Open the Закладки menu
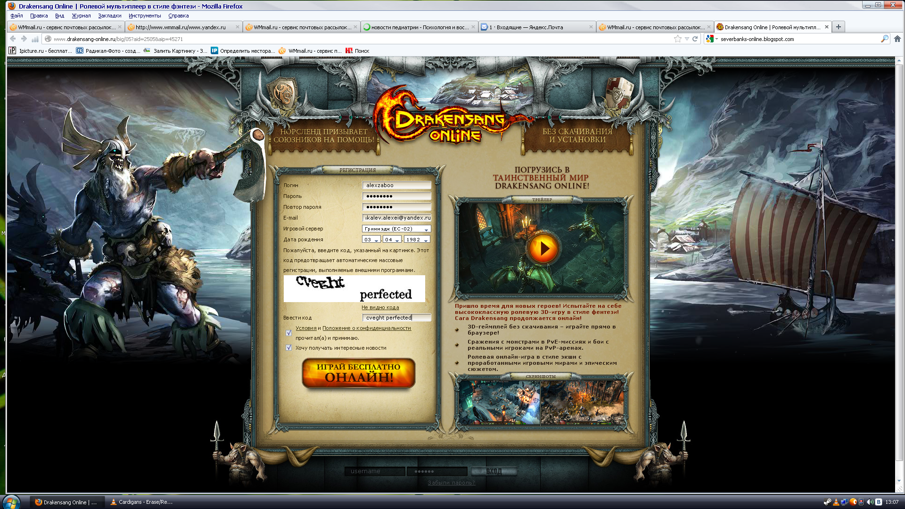Screen dimensions: 905x509 click(x=110, y=16)
